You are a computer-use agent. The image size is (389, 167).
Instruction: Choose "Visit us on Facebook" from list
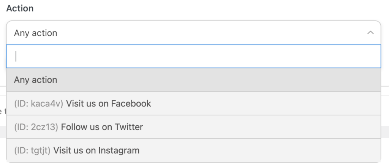108,103
